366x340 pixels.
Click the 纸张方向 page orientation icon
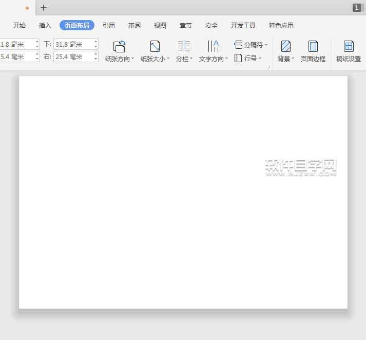[119, 46]
